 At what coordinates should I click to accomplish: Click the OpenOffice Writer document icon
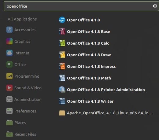pos(62,101)
